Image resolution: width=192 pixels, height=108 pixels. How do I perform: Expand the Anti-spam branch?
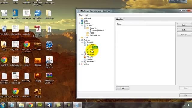[x=82, y=55]
